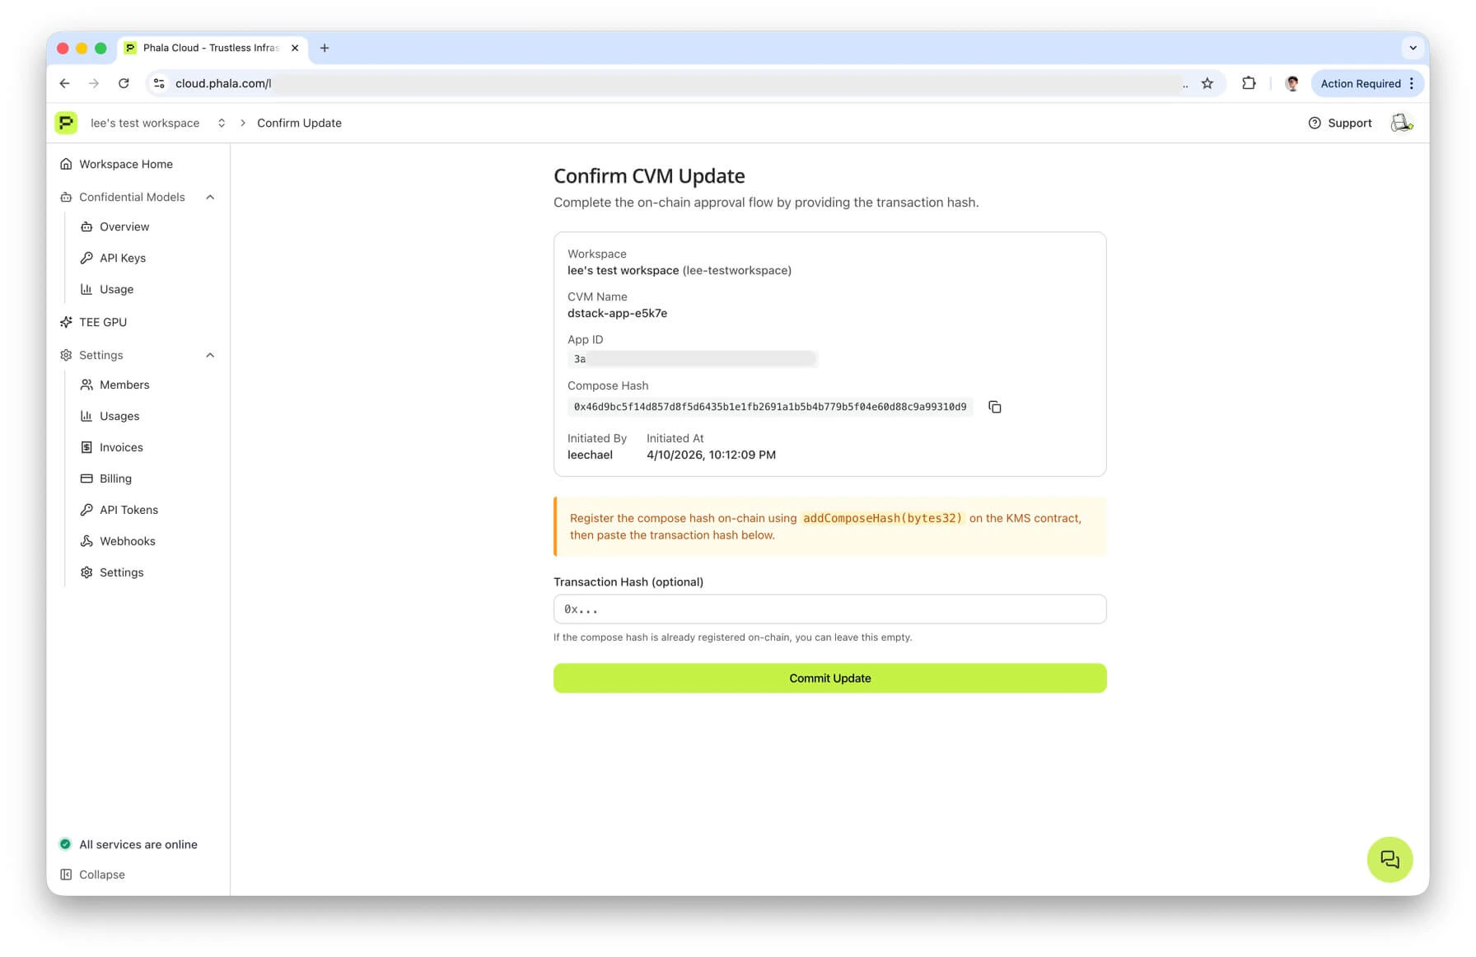The image size is (1476, 957).
Task: Open the Billing page
Action: [115, 478]
